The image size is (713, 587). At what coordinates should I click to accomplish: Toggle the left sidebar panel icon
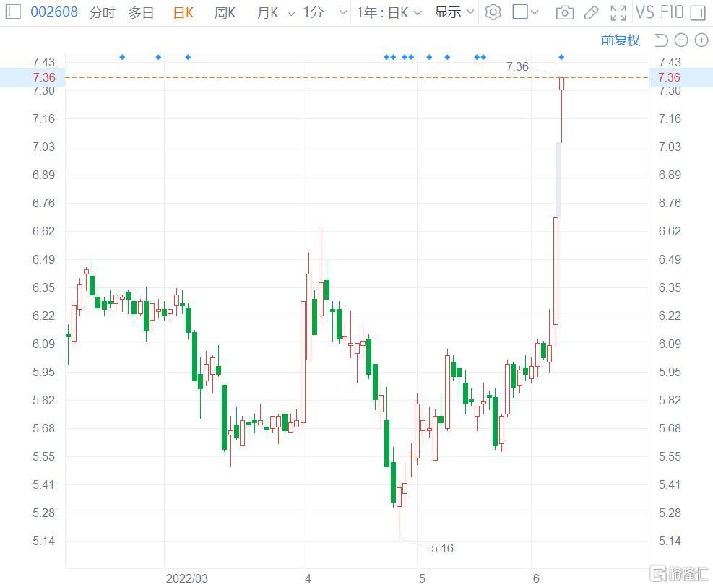pos(13,12)
